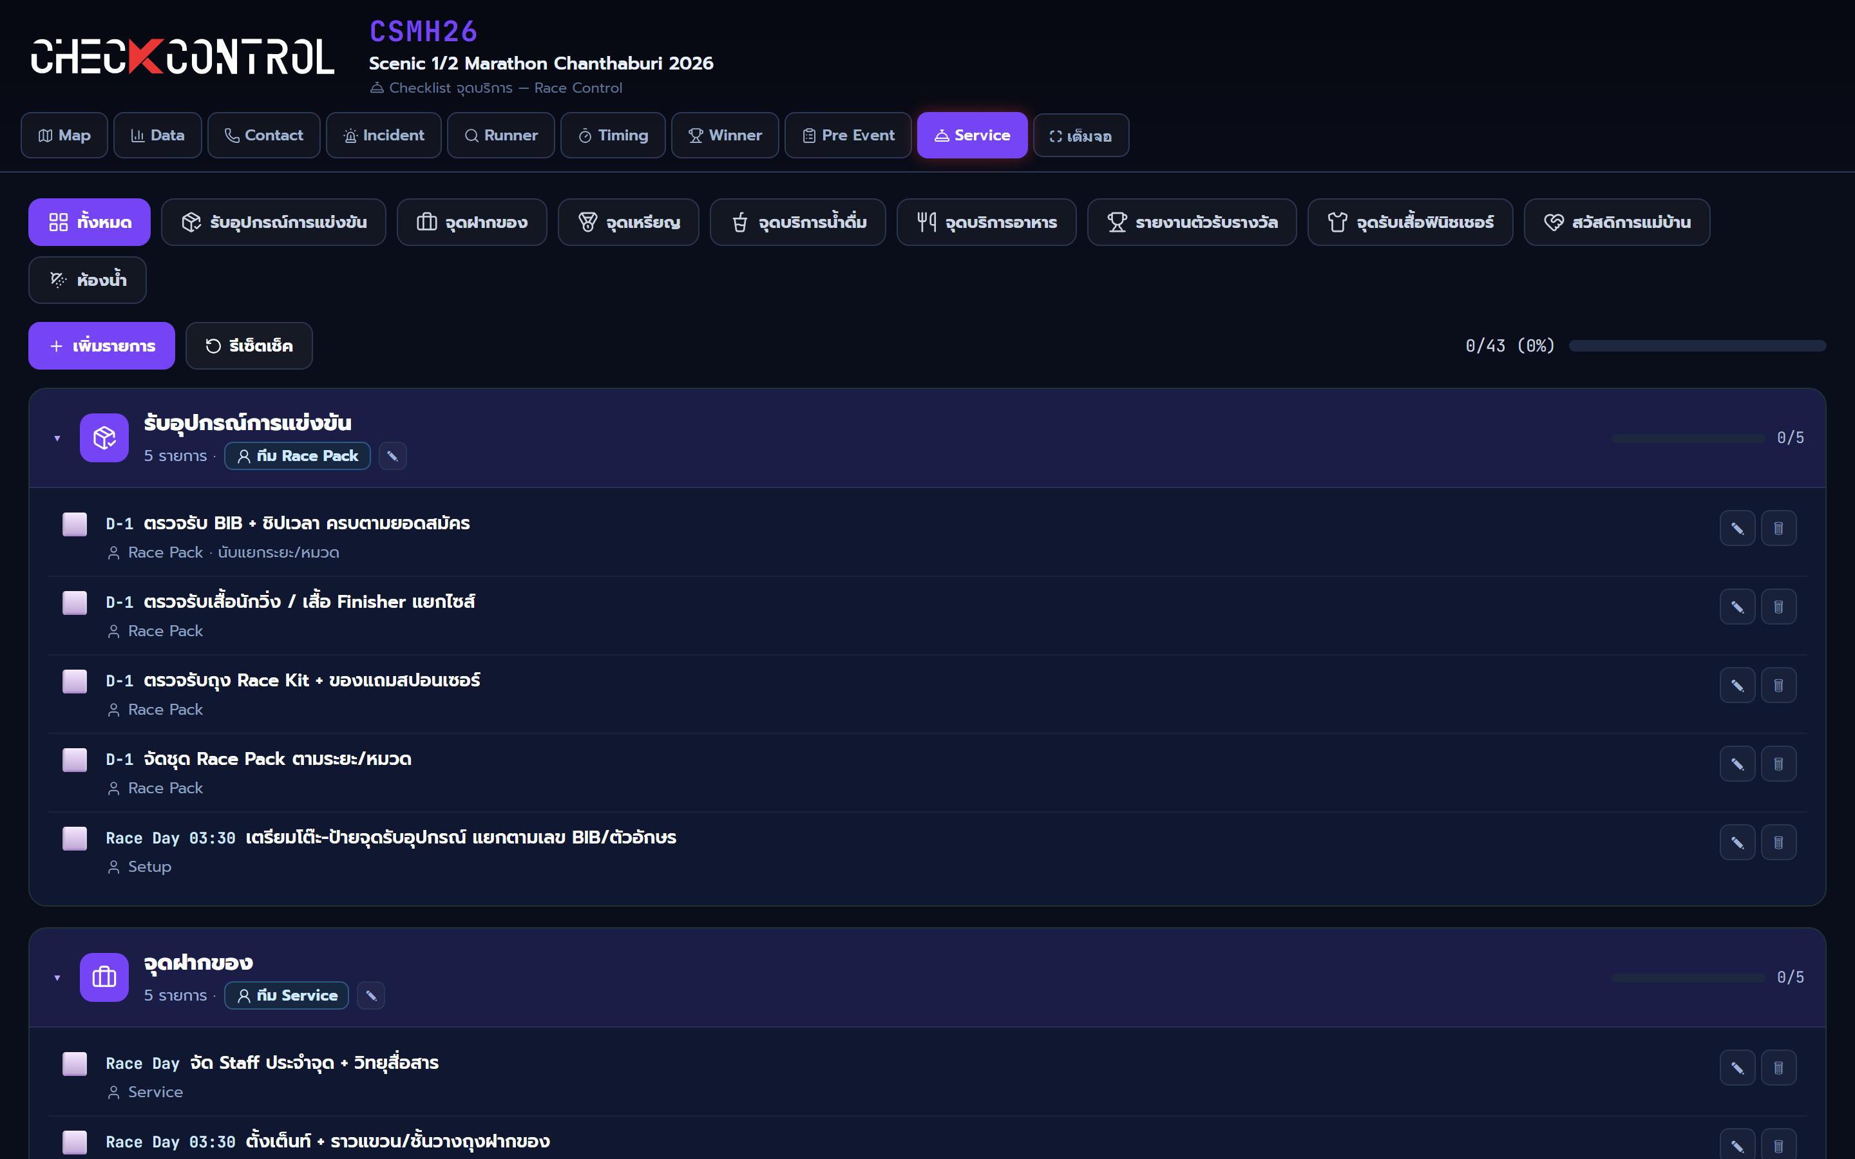Viewport: 1855px width, 1159px height.
Task: Click the เพิ่มรายการ add button
Action: tap(102, 346)
